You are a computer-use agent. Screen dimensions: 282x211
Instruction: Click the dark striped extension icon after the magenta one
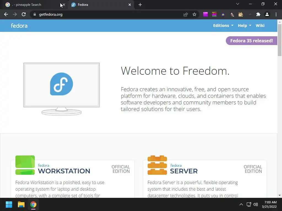pyautogui.click(x=214, y=14)
